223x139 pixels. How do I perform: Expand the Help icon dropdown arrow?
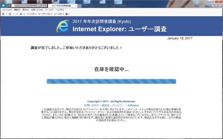[69, 14]
